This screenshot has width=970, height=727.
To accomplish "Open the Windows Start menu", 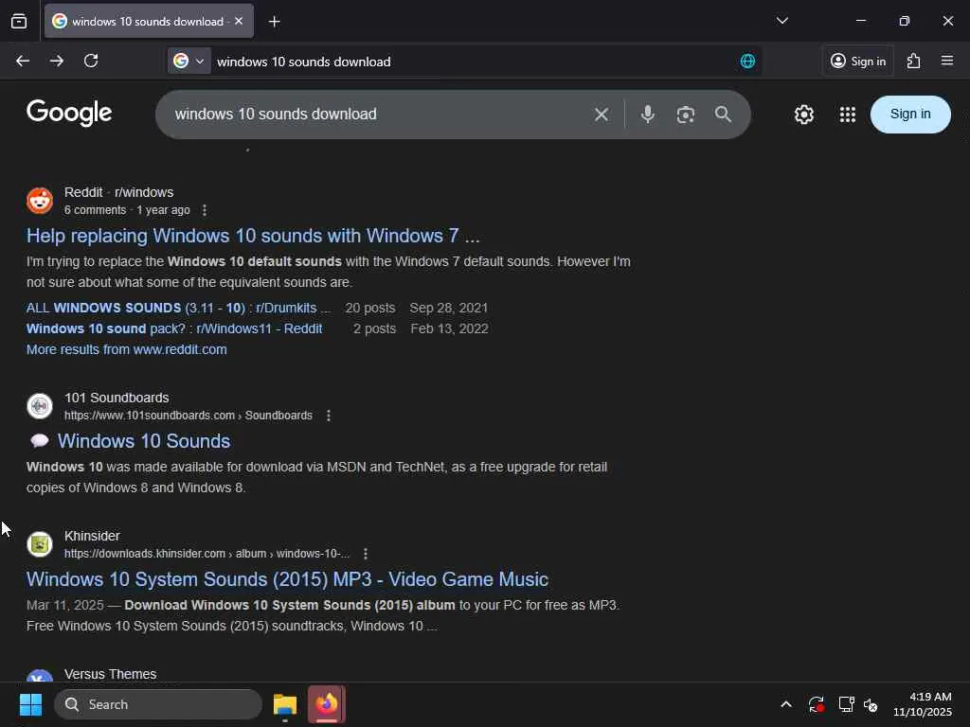I will pyautogui.click(x=30, y=704).
